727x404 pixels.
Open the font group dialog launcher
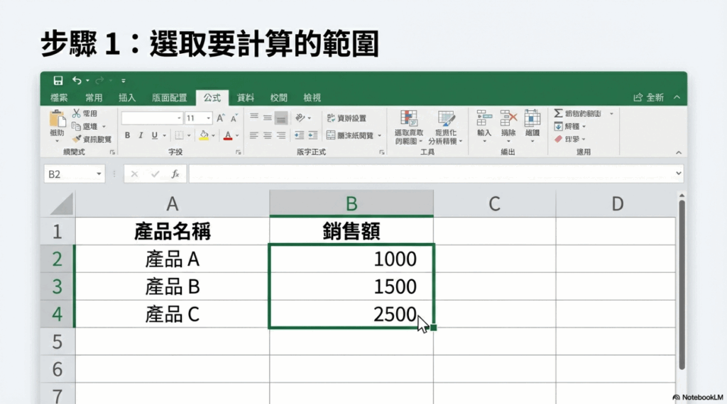(239, 152)
